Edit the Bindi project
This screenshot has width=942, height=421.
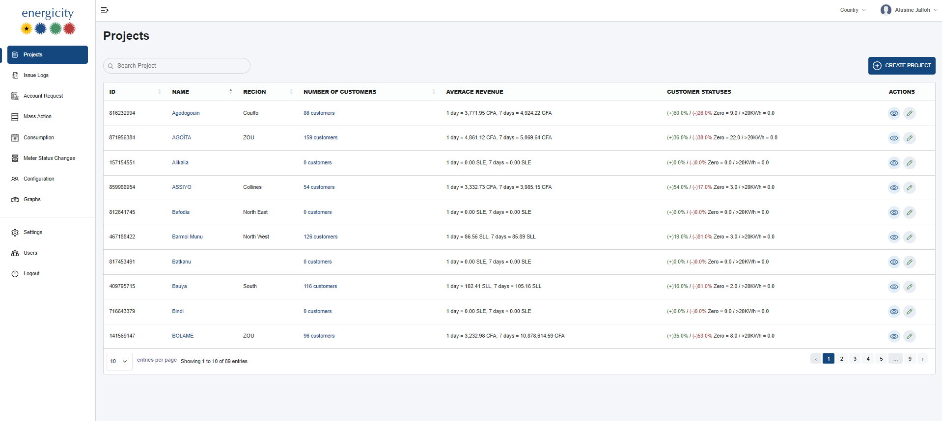pyautogui.click(x=910, y=312)
